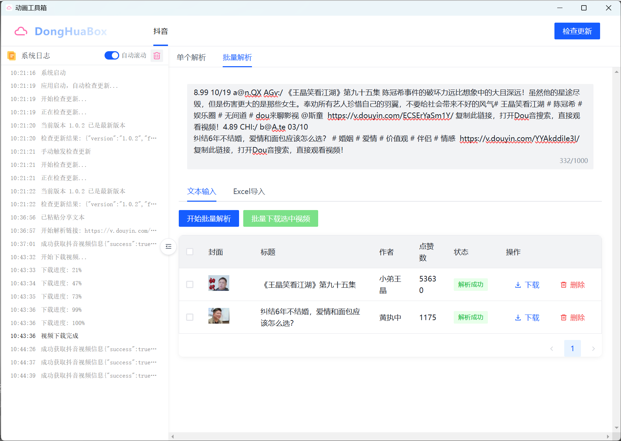Click the 批量下载选中视频 button
The image size is (621, 441).
click(281, 218)
